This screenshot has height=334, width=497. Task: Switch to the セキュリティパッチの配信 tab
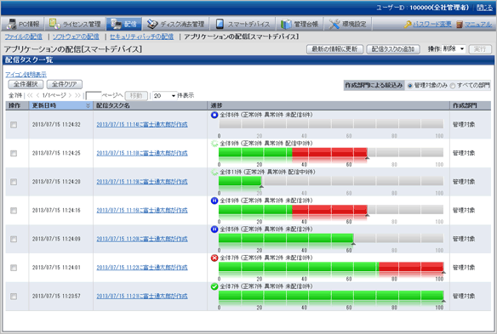[141, 37]
